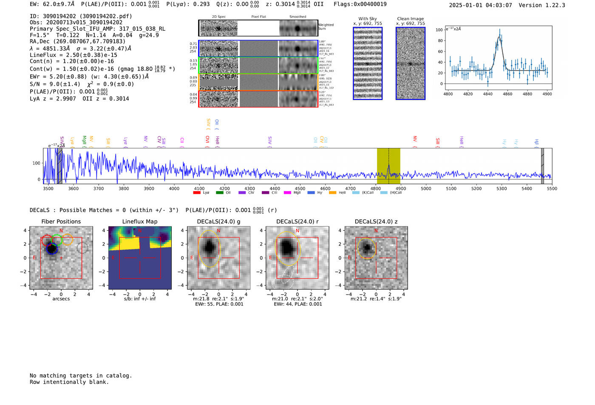
Task: Select the red-bordered fiber spectrum row
Action: [x=258, y=99]
